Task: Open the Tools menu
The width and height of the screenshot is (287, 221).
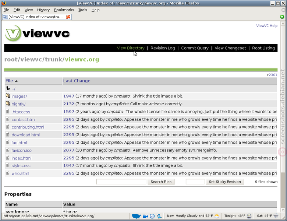Action: coord(82,10)
